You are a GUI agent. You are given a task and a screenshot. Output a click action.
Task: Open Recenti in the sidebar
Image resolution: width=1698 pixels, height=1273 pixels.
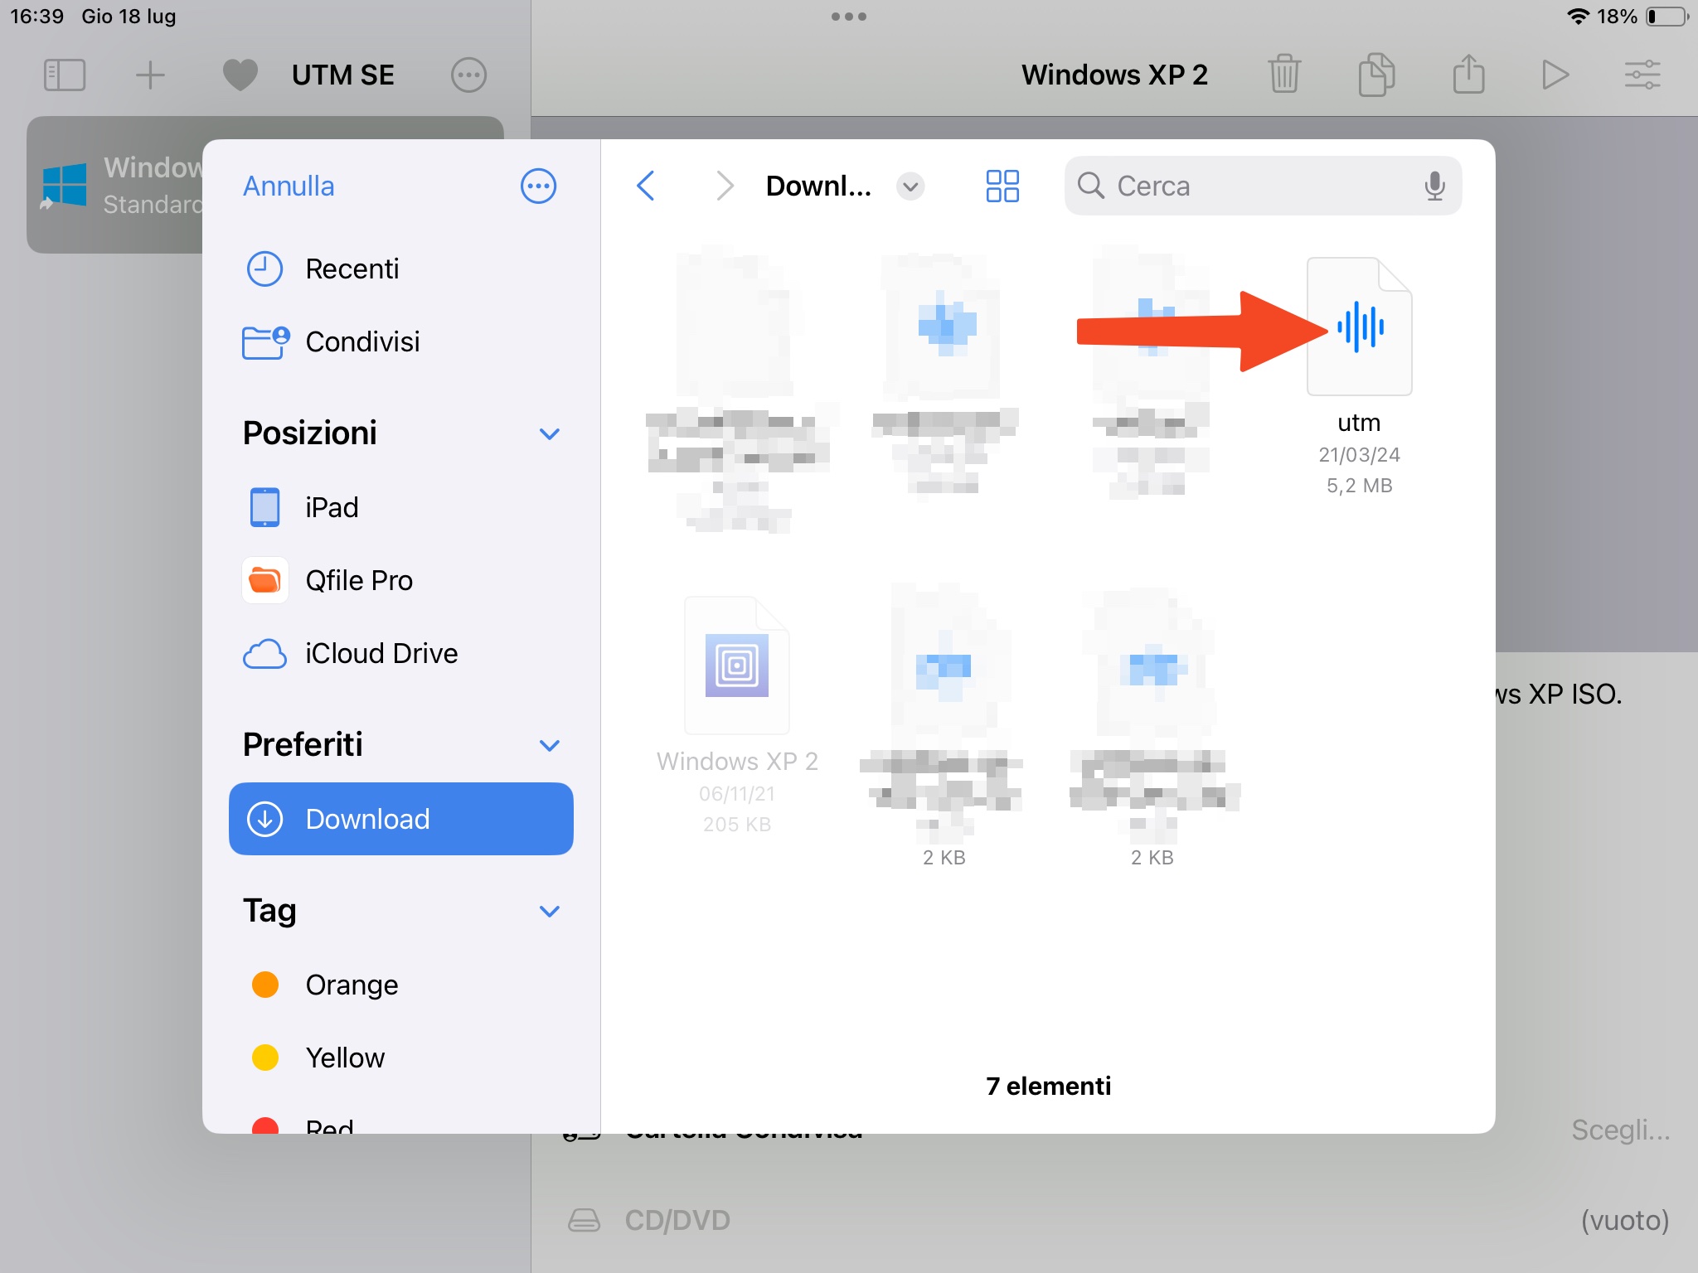401,269
